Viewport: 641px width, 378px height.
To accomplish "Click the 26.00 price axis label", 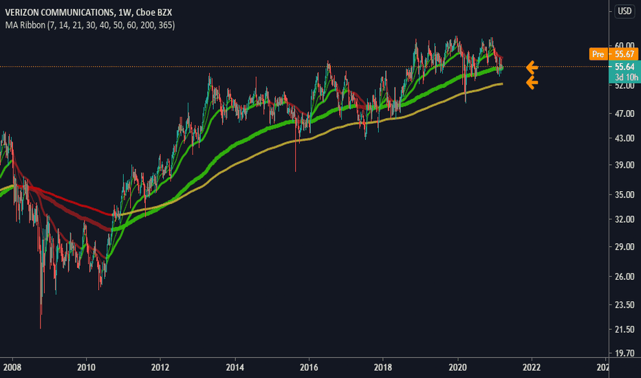I will tap(624, 277).
